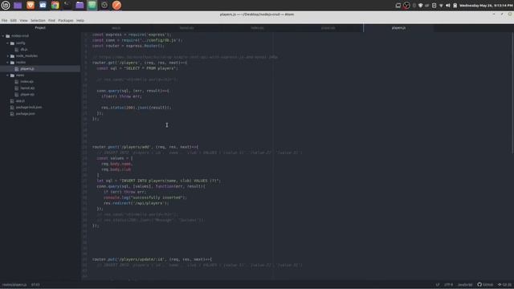Click the routes folder icon
This screenshot has width=514, height=289.
13,63
